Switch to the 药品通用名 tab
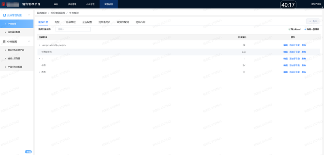 pyautogui.click(x=104, y=22)
